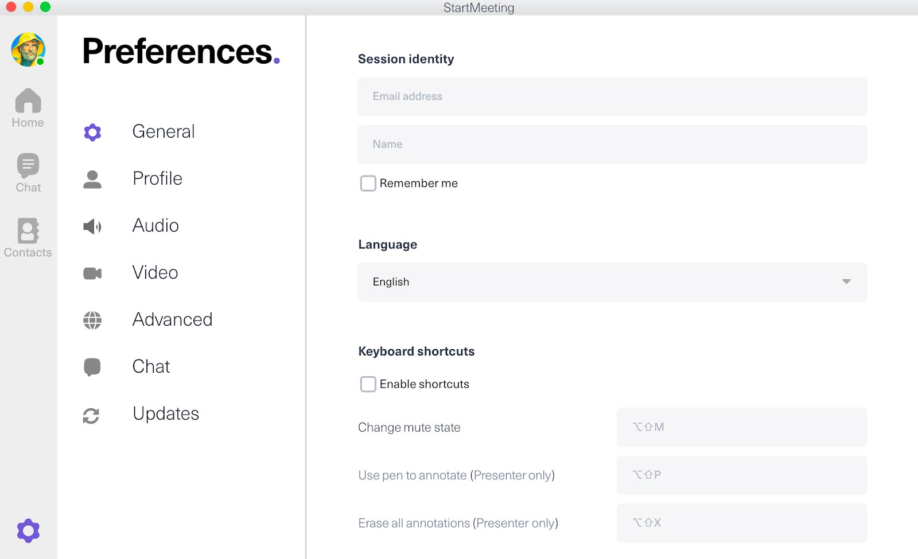Screen dimensions: 918x559
Task: Select the Chat preferences entry
Action: [151, 367]
